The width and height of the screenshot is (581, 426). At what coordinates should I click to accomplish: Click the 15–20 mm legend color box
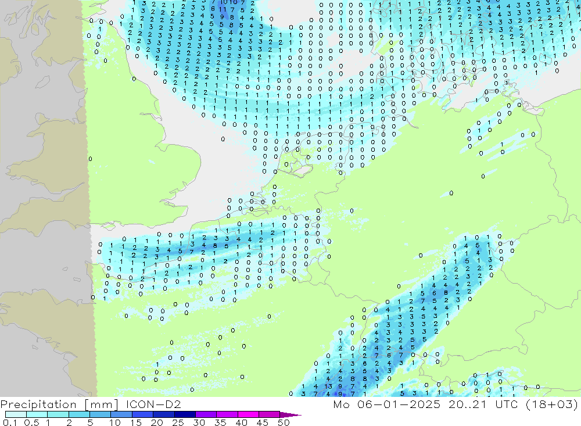pyautogui.click(x=142, y=414)
